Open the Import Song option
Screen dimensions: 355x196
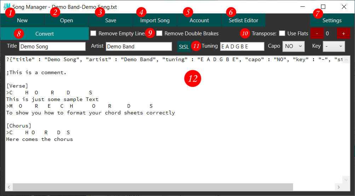155,20
